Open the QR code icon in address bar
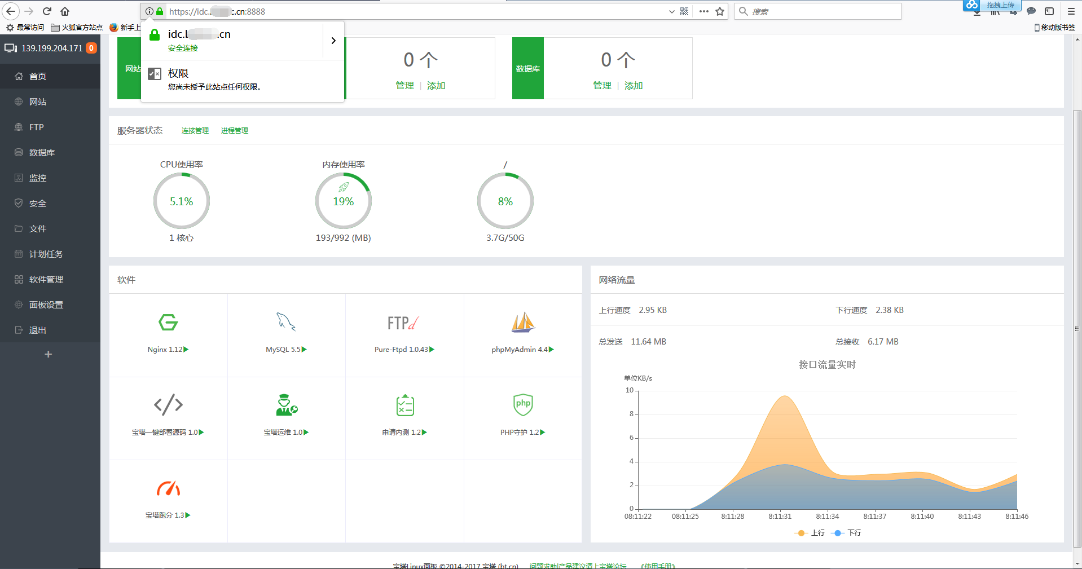Viewport: 1082px width, 569px height. coord(684,11)
